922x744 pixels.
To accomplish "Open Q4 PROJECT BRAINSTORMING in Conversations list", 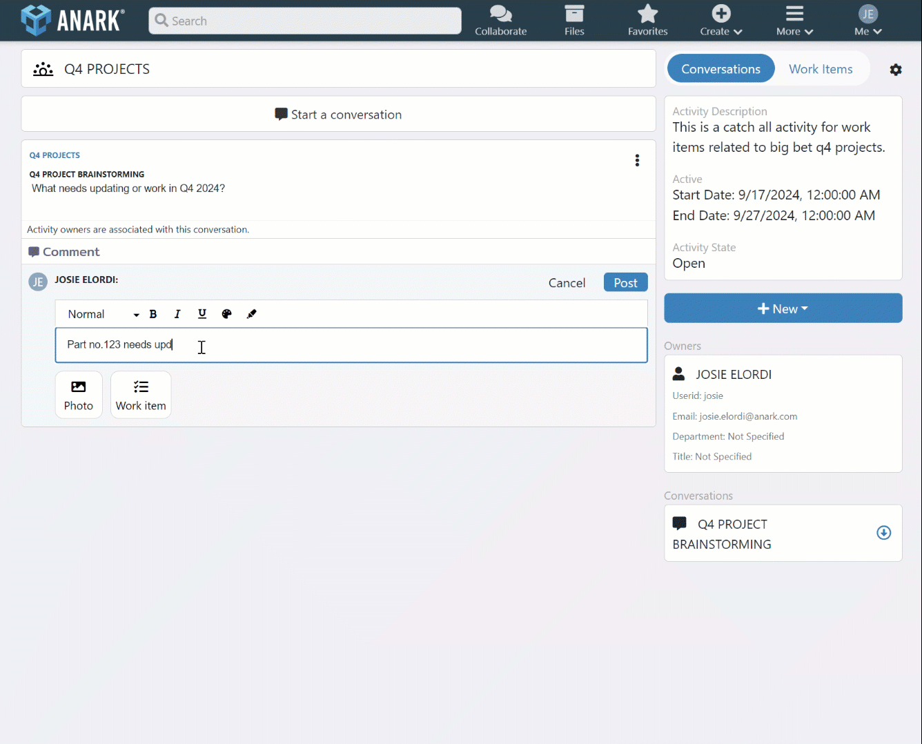I will [783, 533].
